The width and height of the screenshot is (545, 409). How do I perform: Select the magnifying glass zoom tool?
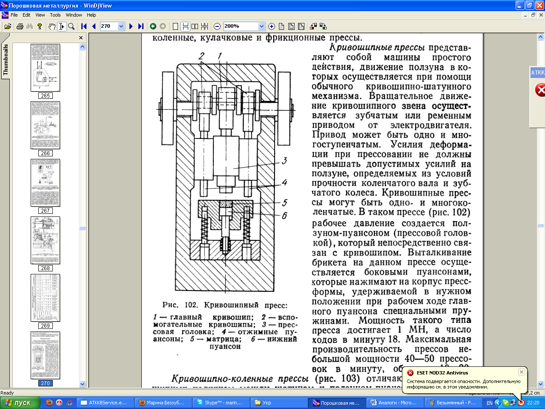[72, 26]
